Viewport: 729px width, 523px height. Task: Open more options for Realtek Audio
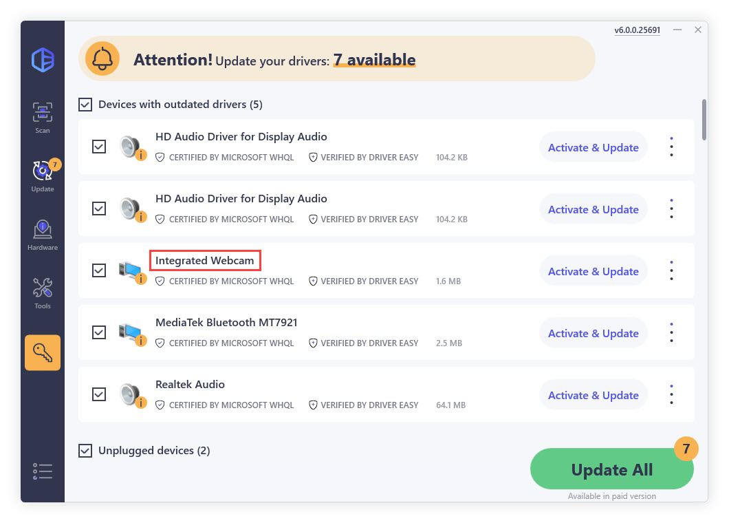671,394
